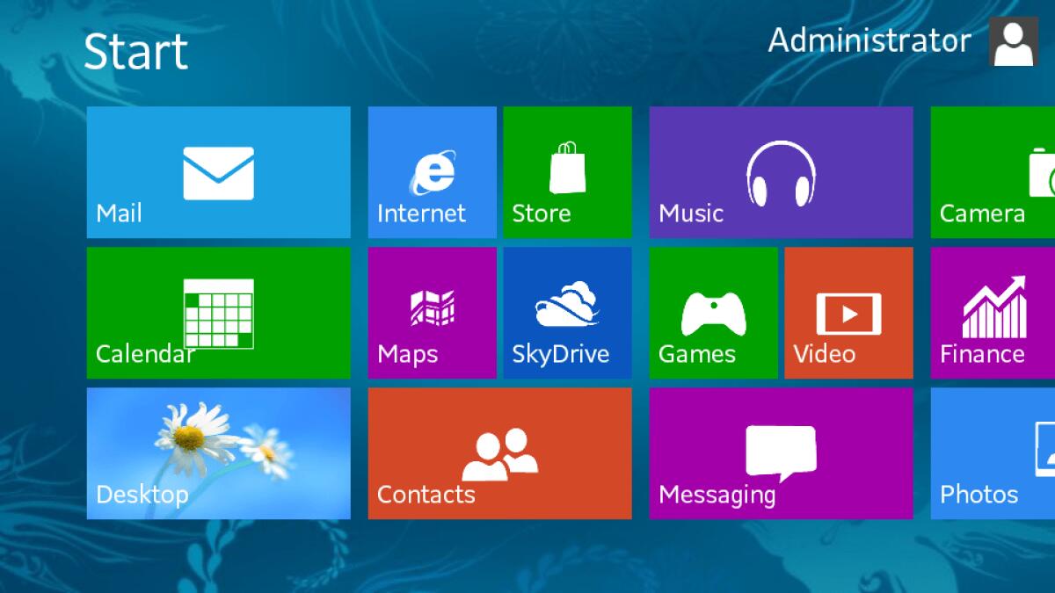Click the Administrator account picture
The width and height of the screenshot is (1055, 593).
tap(1013, 41)
